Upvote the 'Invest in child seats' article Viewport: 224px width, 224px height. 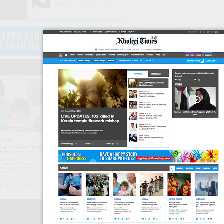[72, 219]
